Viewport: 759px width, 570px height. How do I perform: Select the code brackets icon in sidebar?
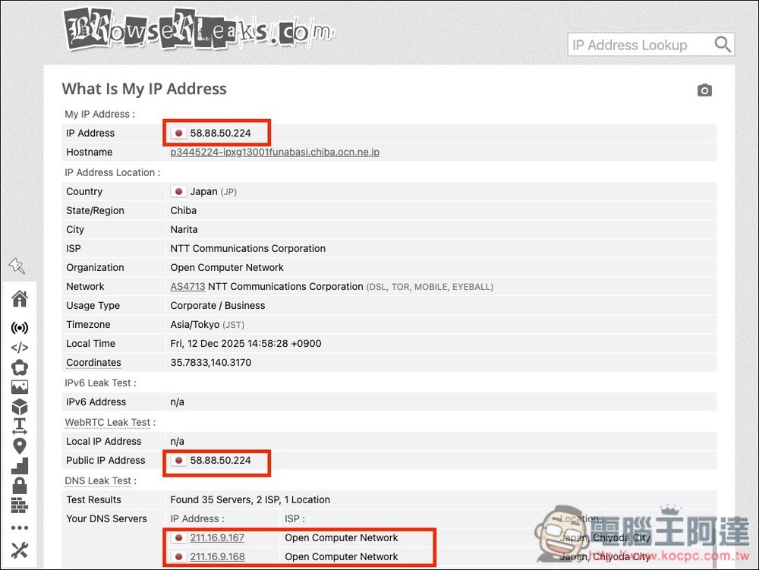[x=20, y=348]
